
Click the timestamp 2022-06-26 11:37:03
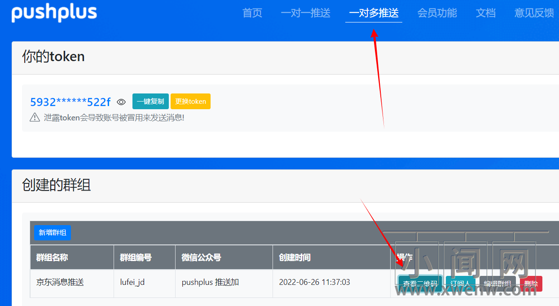pyautogui.click(x=315, y=283)
